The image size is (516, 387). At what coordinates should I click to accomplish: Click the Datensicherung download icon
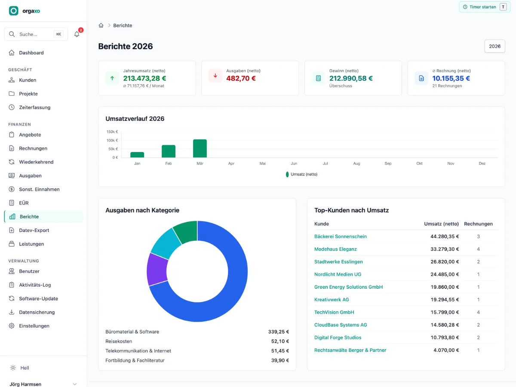click(x=12, y=312)
